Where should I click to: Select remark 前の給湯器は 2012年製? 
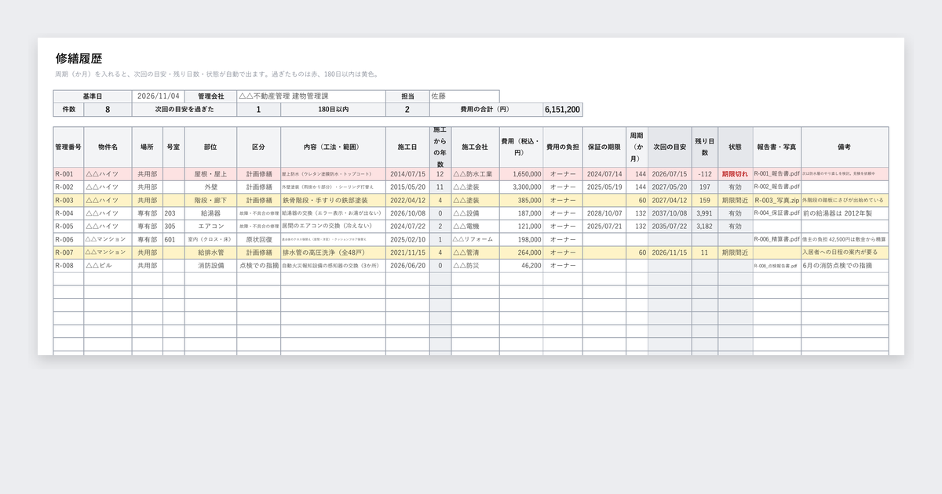coord(845,213)
